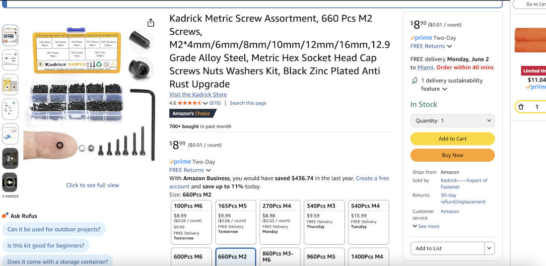Open the 876 reviews link
The image size is (546, 266).
coord(215,103)
